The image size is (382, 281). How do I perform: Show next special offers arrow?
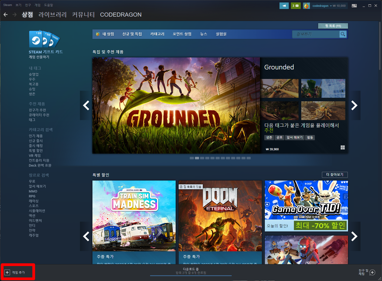click(354, 236)
